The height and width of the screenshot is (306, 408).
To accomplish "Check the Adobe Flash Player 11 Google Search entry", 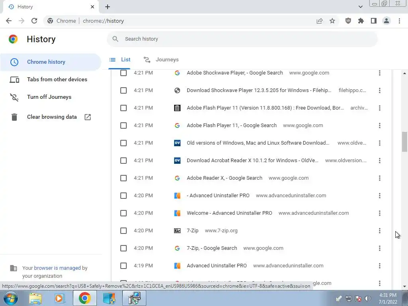I will 124,126.
